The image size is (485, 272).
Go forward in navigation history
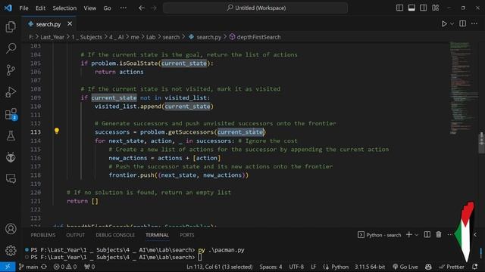coord(154,8)
